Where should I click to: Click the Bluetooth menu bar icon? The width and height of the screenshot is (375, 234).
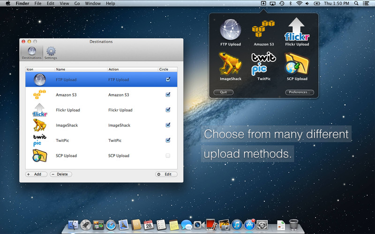291,3
